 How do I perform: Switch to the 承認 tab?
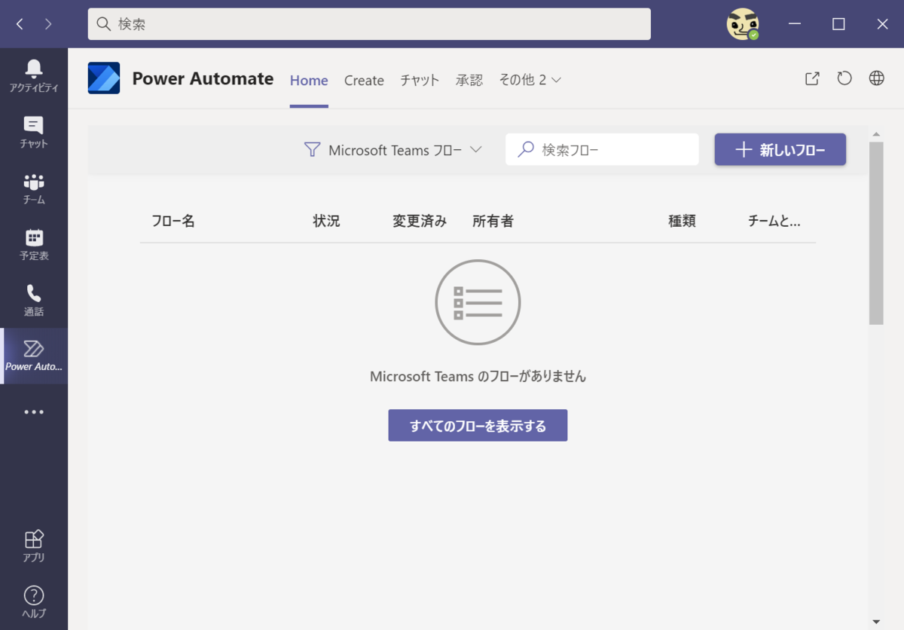(x=469, y=81)
